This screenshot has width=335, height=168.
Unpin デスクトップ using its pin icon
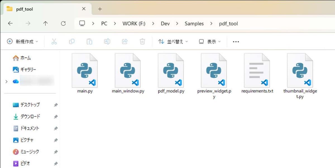pos(56,105)
